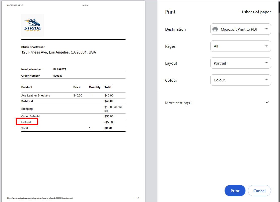
Task: Select the Ace Leather Sneakers product row
Action: [x=36, y=95]
